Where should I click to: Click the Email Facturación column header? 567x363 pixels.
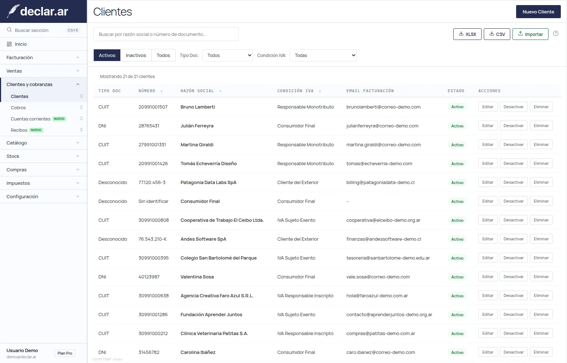tap(370, 91)
